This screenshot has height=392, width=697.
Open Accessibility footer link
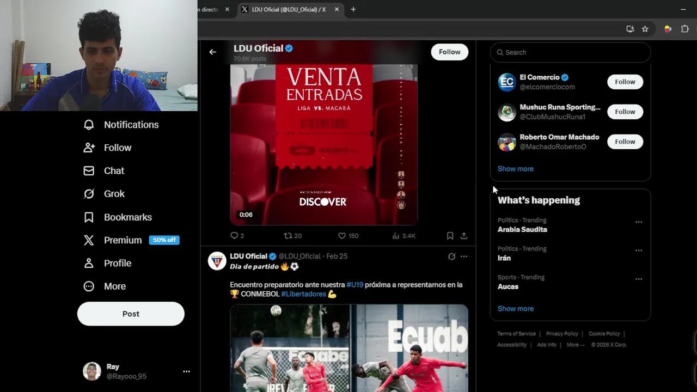[x=512, y=345]
